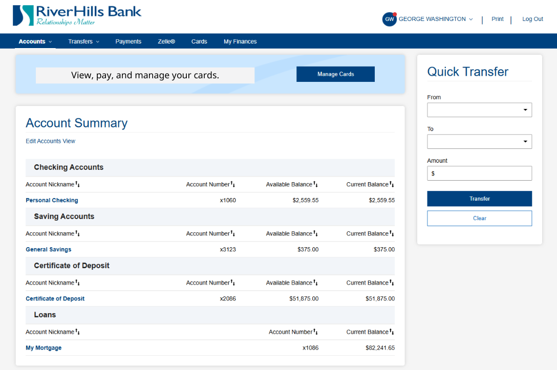The height and width of the screenshot is (370, 557).
Task: Click the Print link
Action: click(x=497, y=19)
